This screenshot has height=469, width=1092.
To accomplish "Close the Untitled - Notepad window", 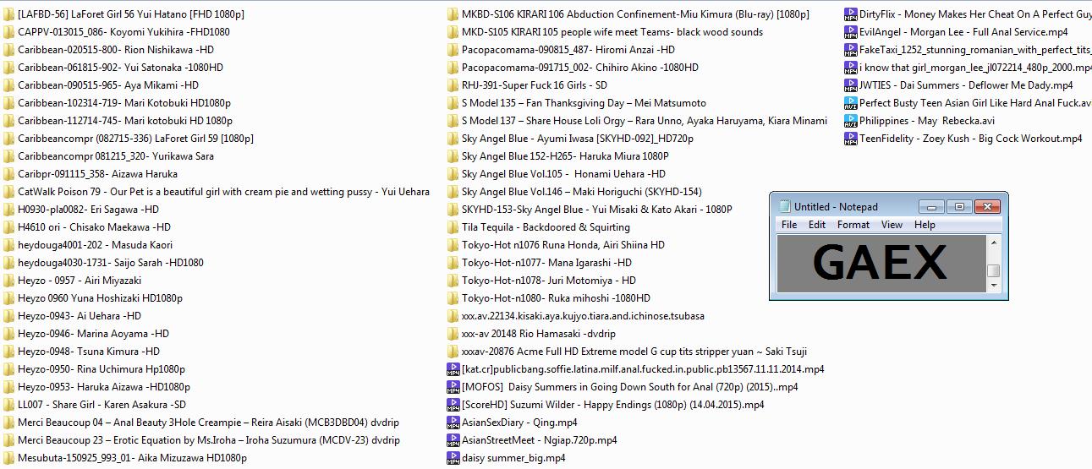I will pos(986,206).
